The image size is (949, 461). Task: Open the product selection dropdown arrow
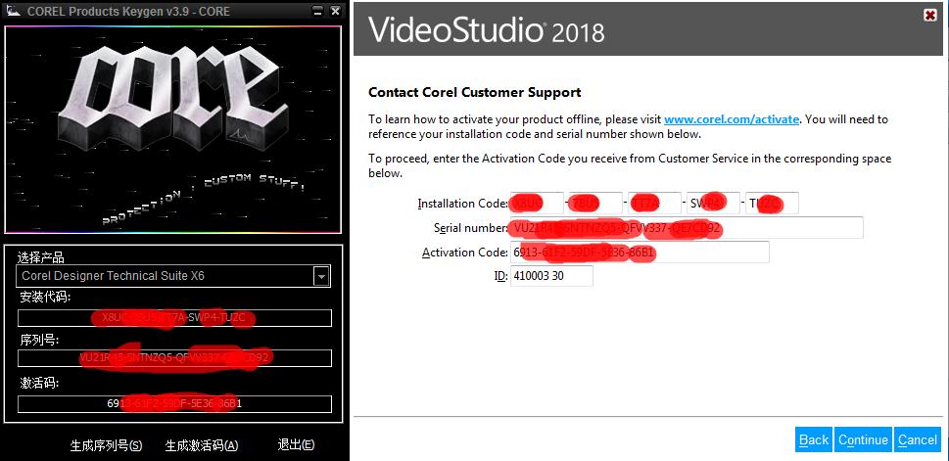(321, 276)
